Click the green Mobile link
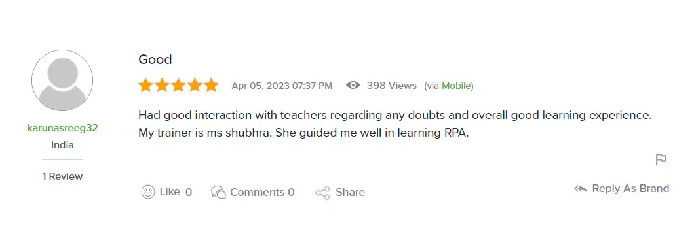 click(456, 86)
